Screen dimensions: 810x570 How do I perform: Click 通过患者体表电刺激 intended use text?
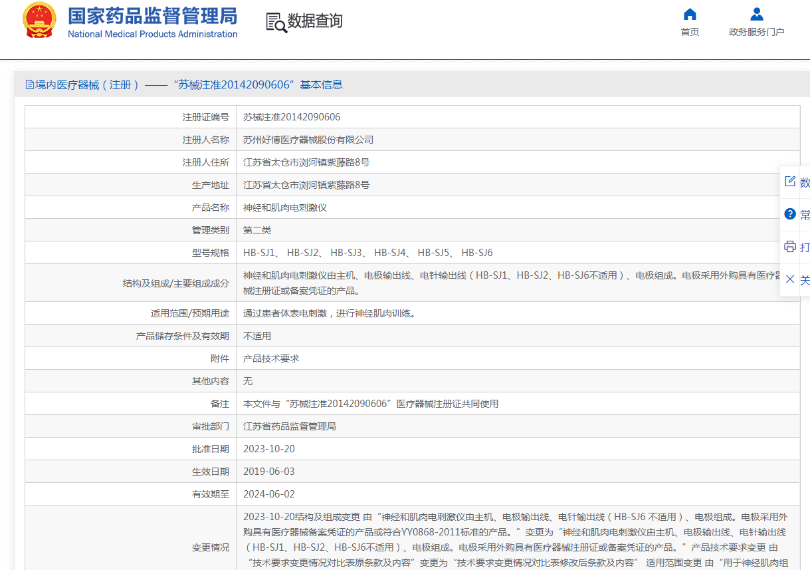(x=330, y=313)
